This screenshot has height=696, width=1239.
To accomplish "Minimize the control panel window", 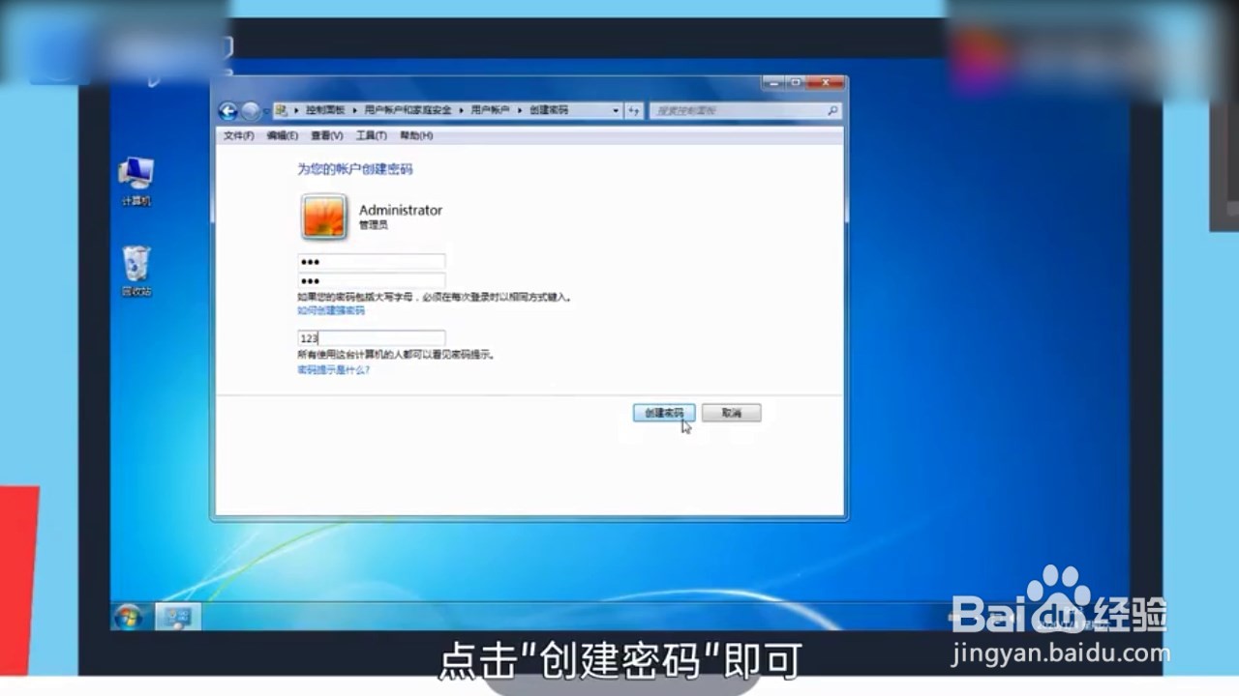I will coord(772,83).
